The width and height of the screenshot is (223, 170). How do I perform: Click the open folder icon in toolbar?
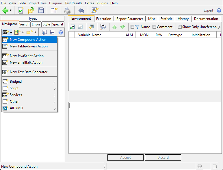pos(31,10)
